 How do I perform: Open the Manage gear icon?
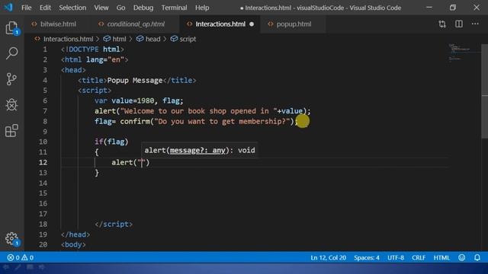12,238
